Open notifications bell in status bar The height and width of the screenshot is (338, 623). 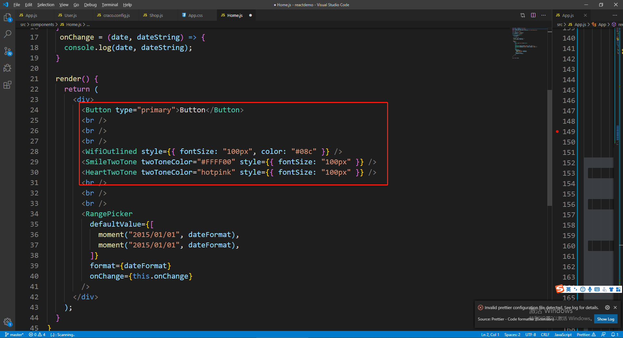615,334
